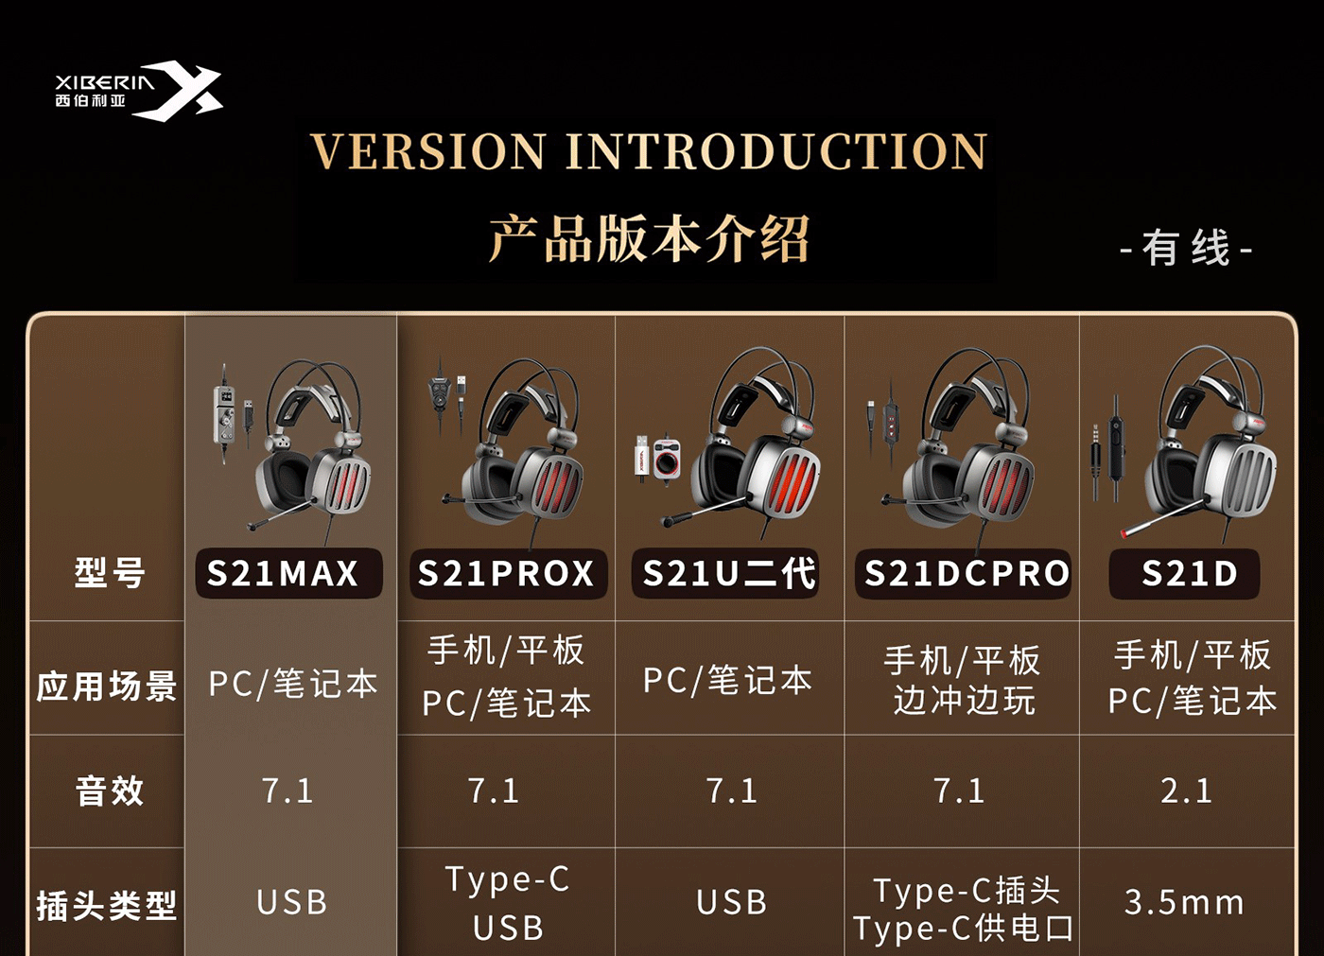
Task: Click the 应用场景 row header
Action: click(x=107, y=687)
